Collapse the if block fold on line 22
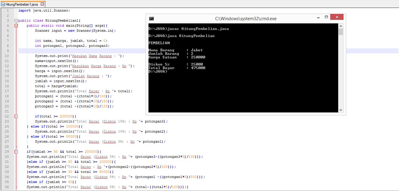Viewport: 399px width, 191px height. coord(16,117)
